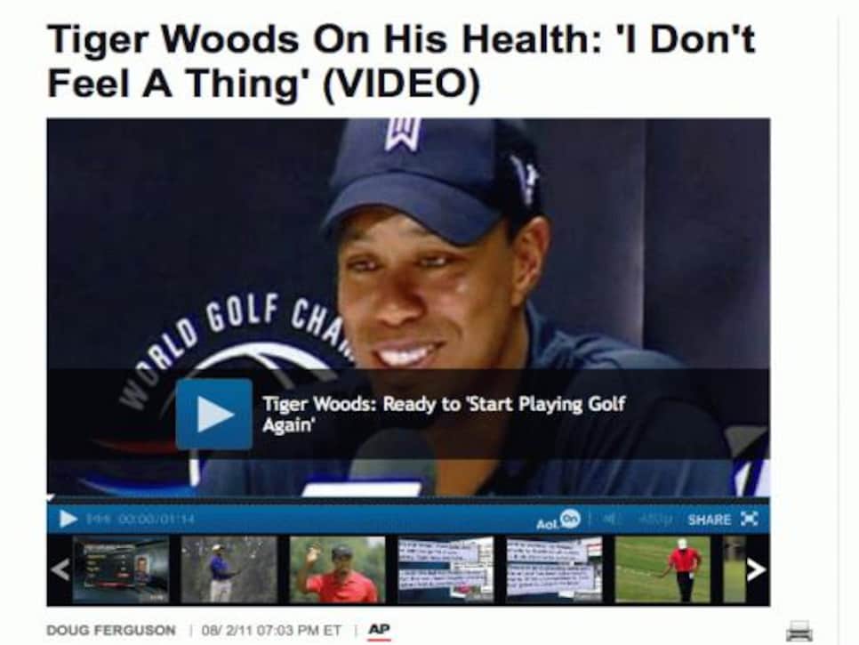
Task: Start playback with the small control-bar play icon
Action: click(x=68, y=519)
